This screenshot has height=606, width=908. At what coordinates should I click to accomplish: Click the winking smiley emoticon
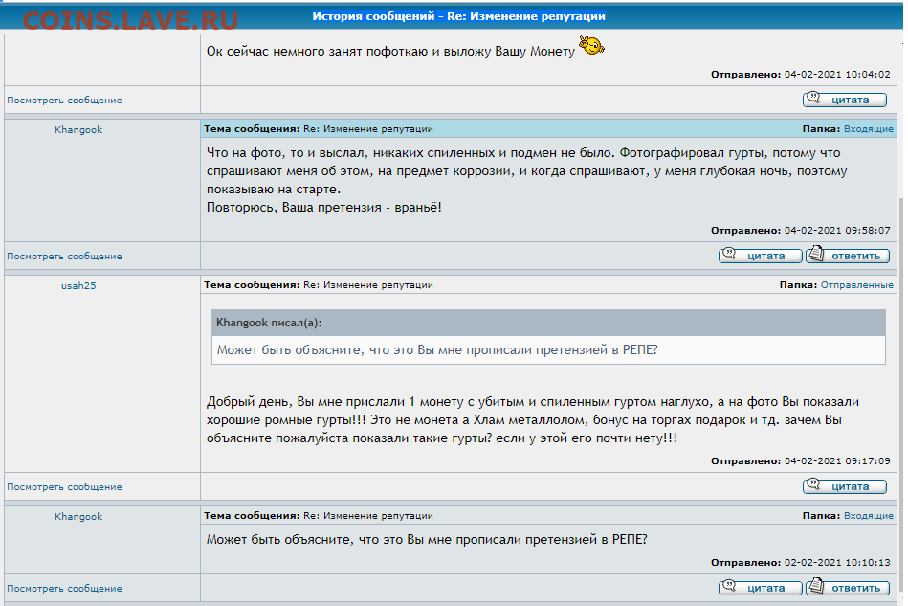(591, 45)
